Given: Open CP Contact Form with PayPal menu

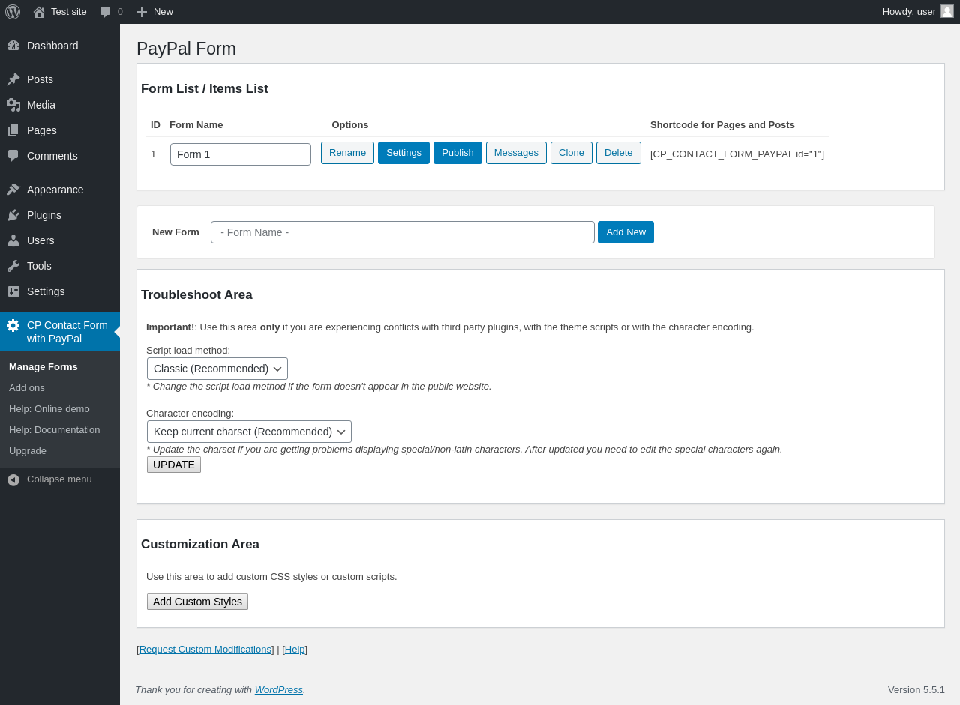Looking at the screenshot, I should click(x=60, y=332).
